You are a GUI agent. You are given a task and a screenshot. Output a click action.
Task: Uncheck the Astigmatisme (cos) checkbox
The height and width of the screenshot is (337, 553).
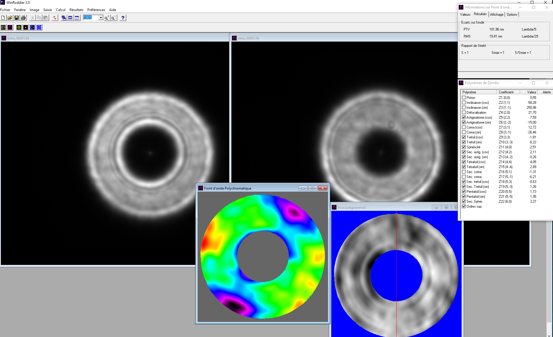point(464,117)
